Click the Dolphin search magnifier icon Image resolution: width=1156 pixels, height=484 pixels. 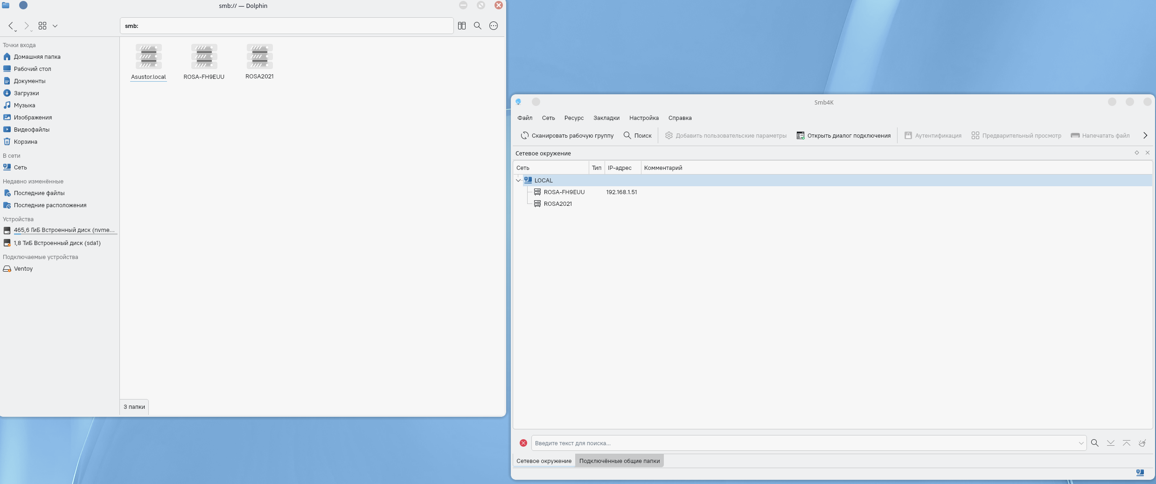pos(478,26)
